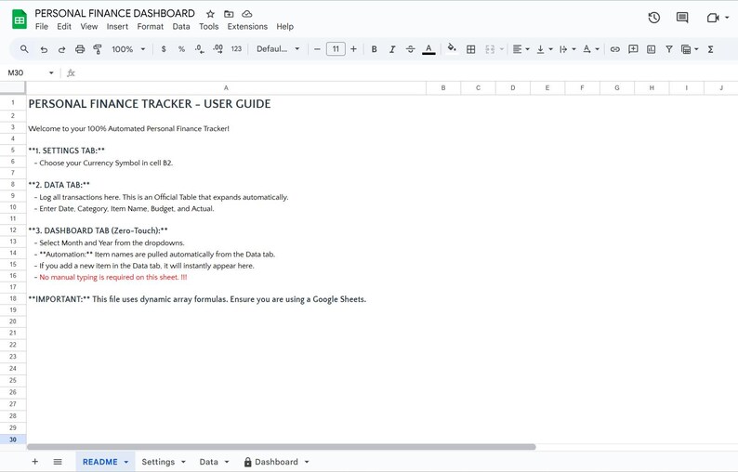
Task: Open the meeting camera menu
Action: point(718,18)
